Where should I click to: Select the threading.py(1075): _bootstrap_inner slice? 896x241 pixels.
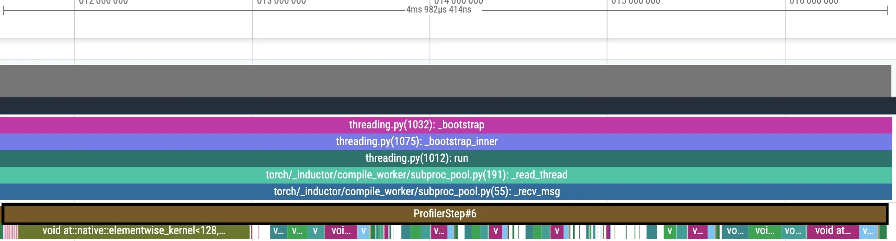point(446,141)
